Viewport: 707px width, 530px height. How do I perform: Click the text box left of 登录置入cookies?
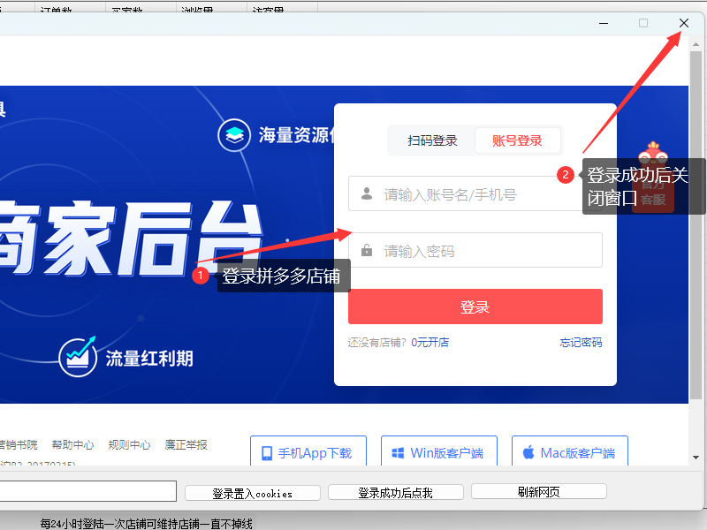coord(87,491)
